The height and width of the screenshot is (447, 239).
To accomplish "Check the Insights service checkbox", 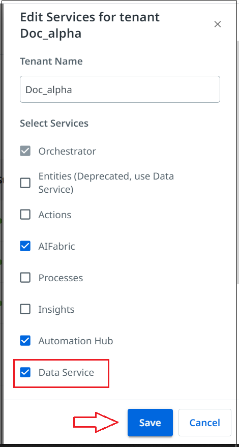I will point(25,309).
